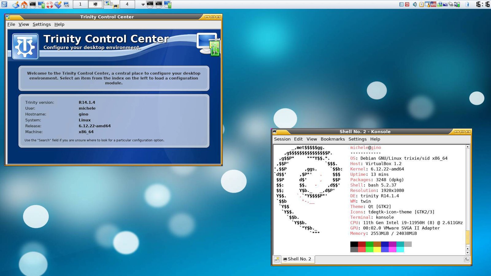Open the Settings menu in Trinity Control Center
Image resolution: width=491 pixels, height=276 pixels.
click(41, 25)
